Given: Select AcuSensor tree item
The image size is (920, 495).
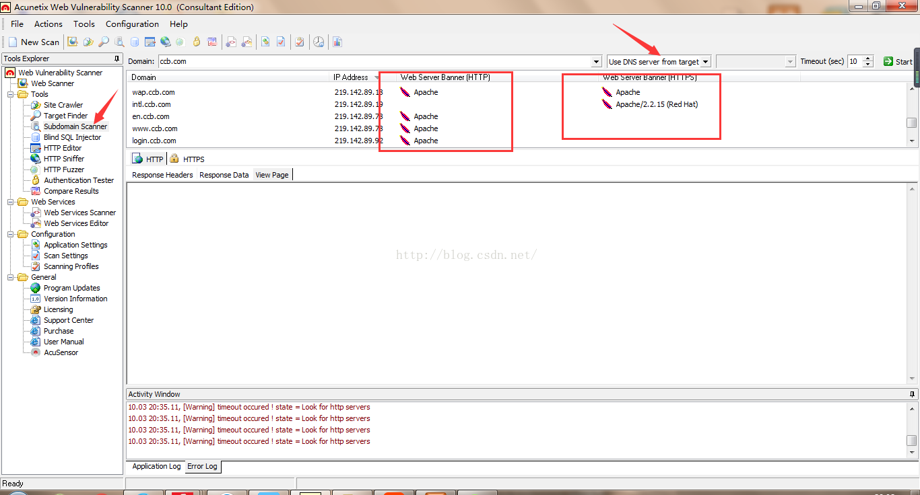Looking at the screenshot, I should tap(61, 352).
